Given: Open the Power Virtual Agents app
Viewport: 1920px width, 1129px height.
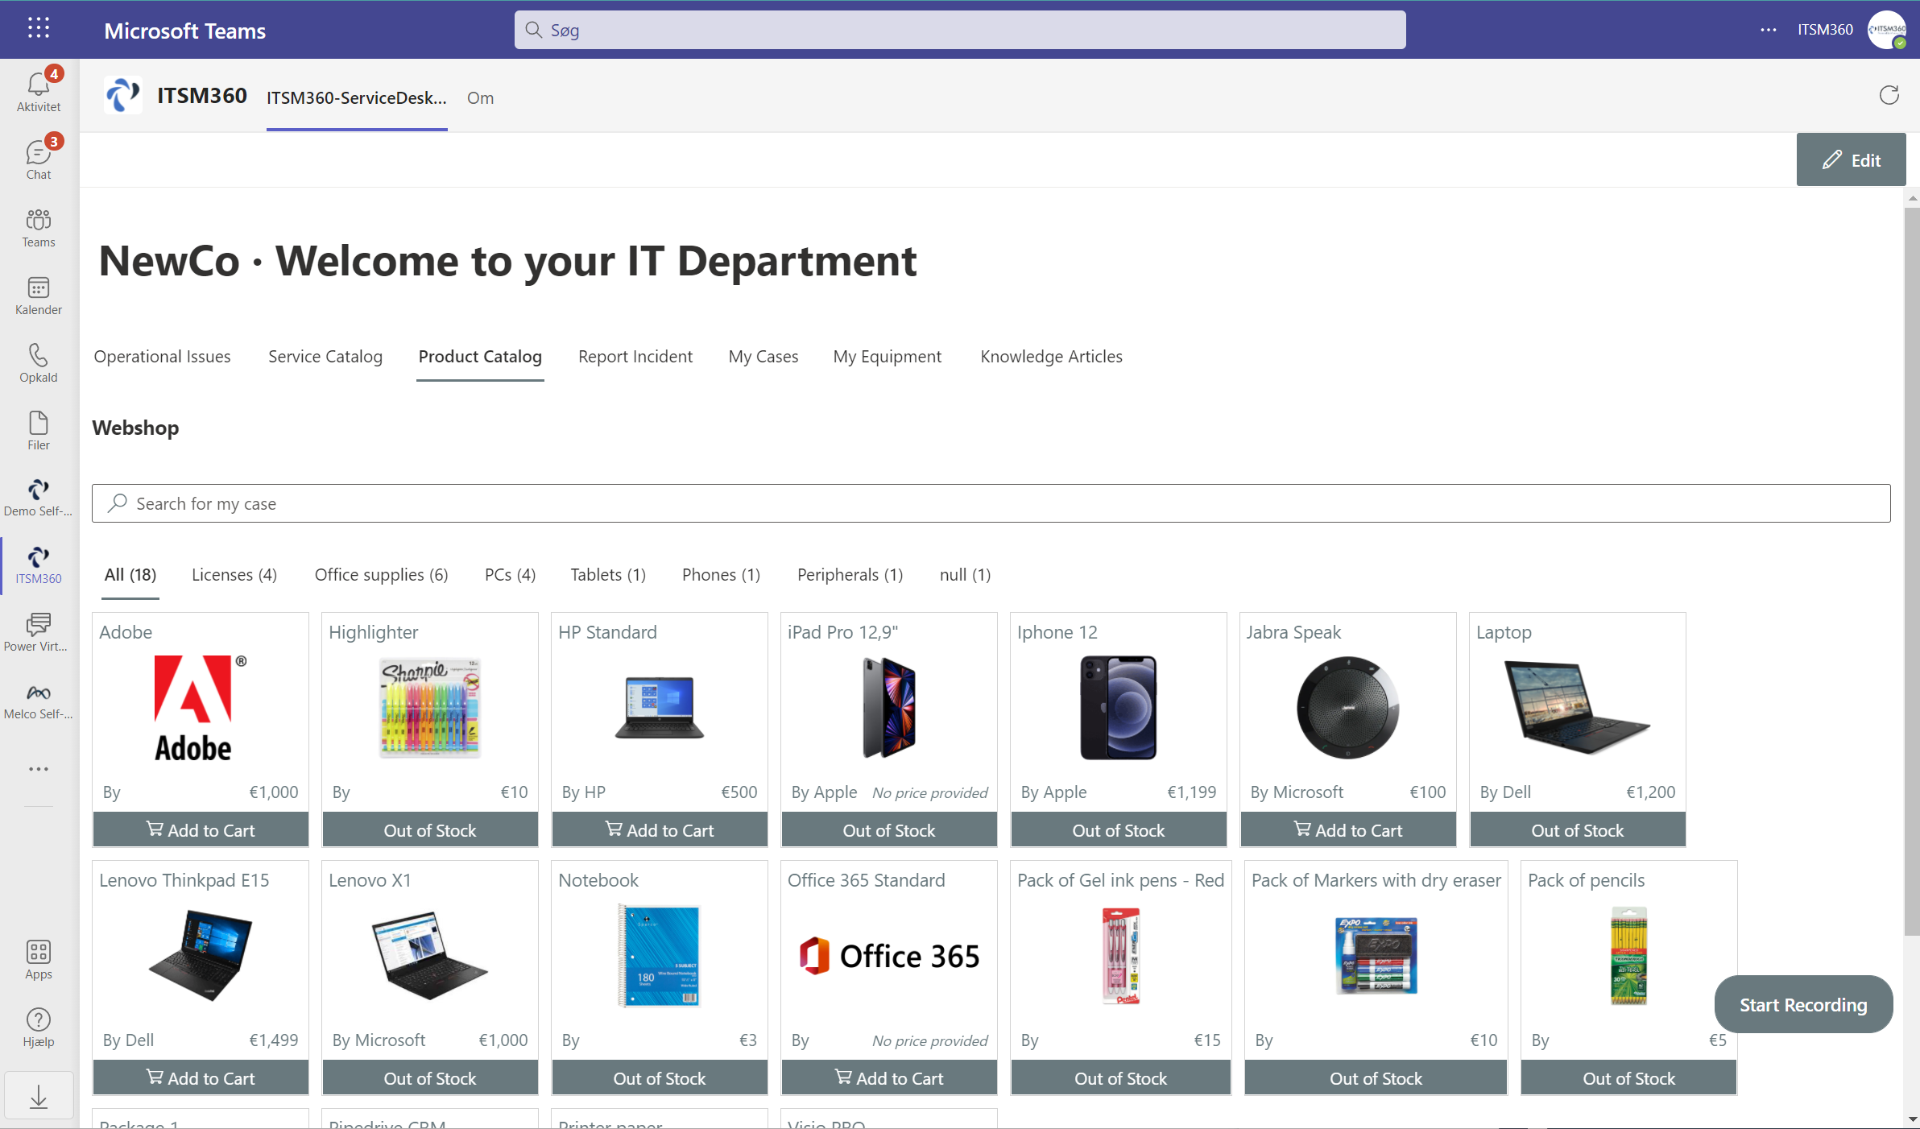Looking at the screenshot, I should pos(39,633).
